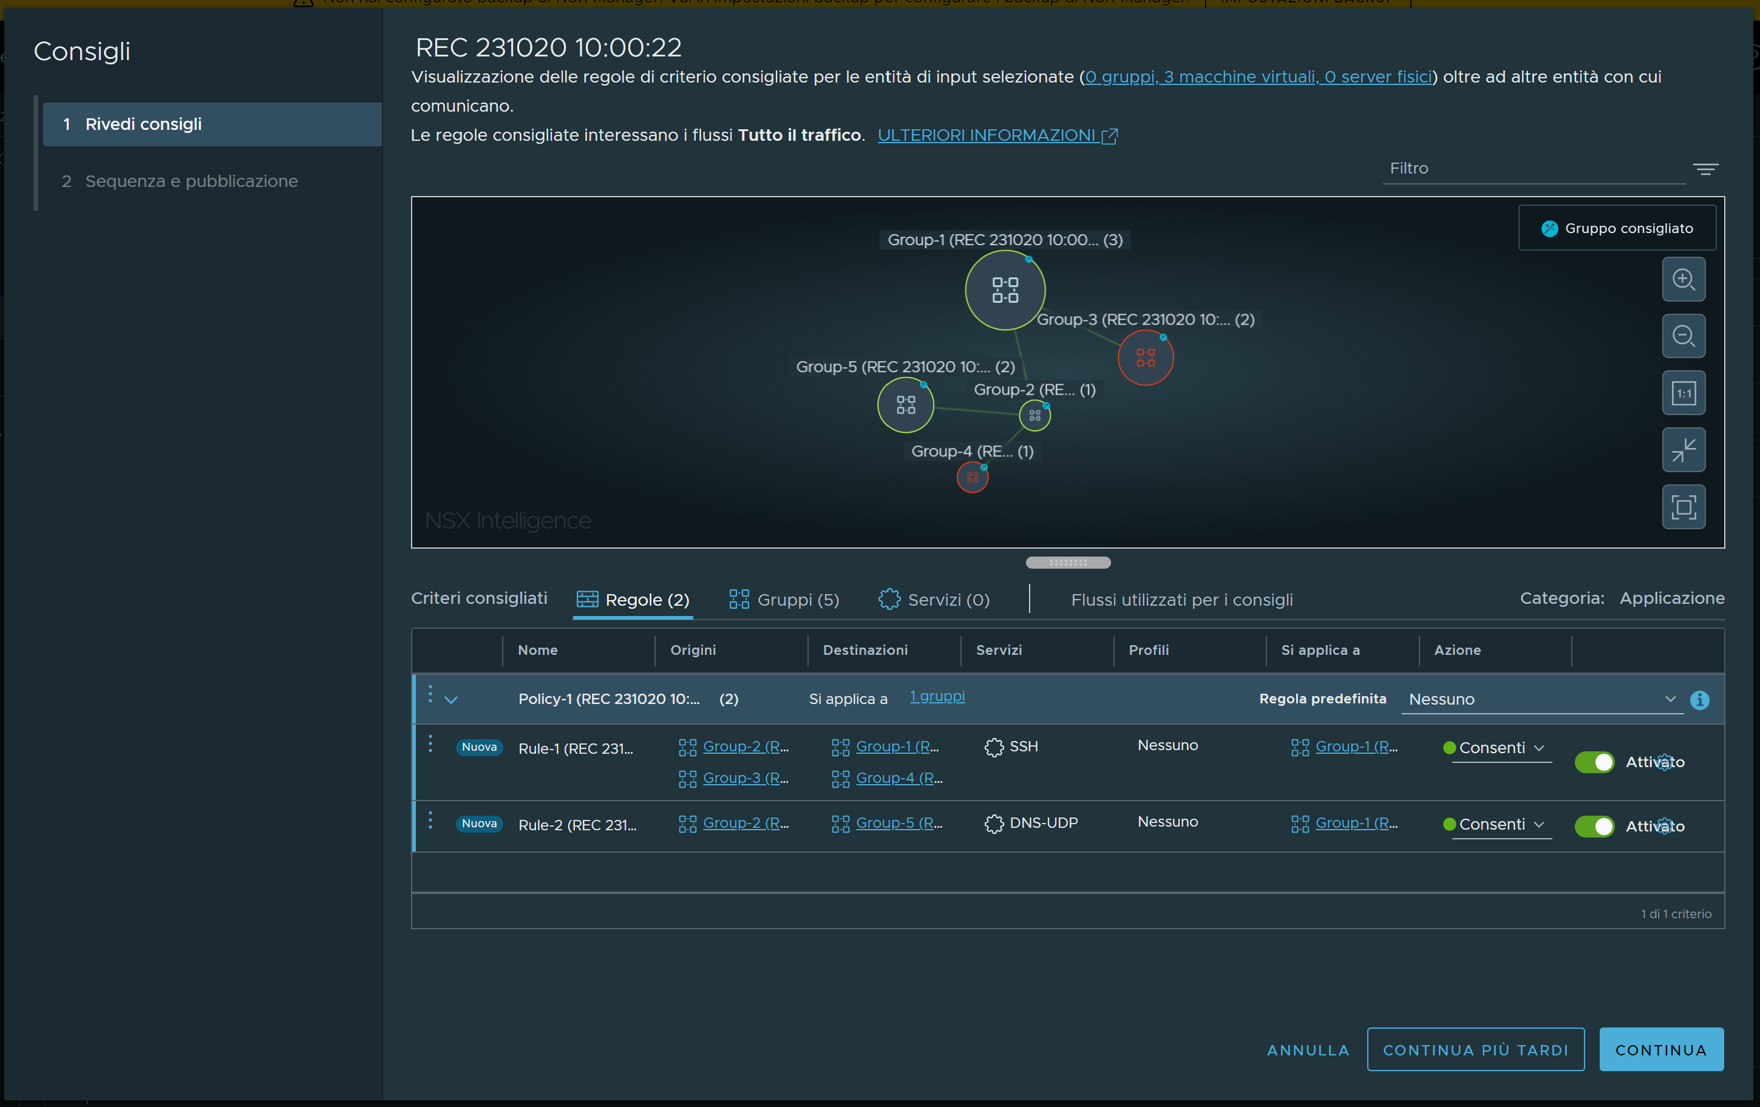
Task: Toggle Rule-2 enabled switch
Action: coord(1594,827)
